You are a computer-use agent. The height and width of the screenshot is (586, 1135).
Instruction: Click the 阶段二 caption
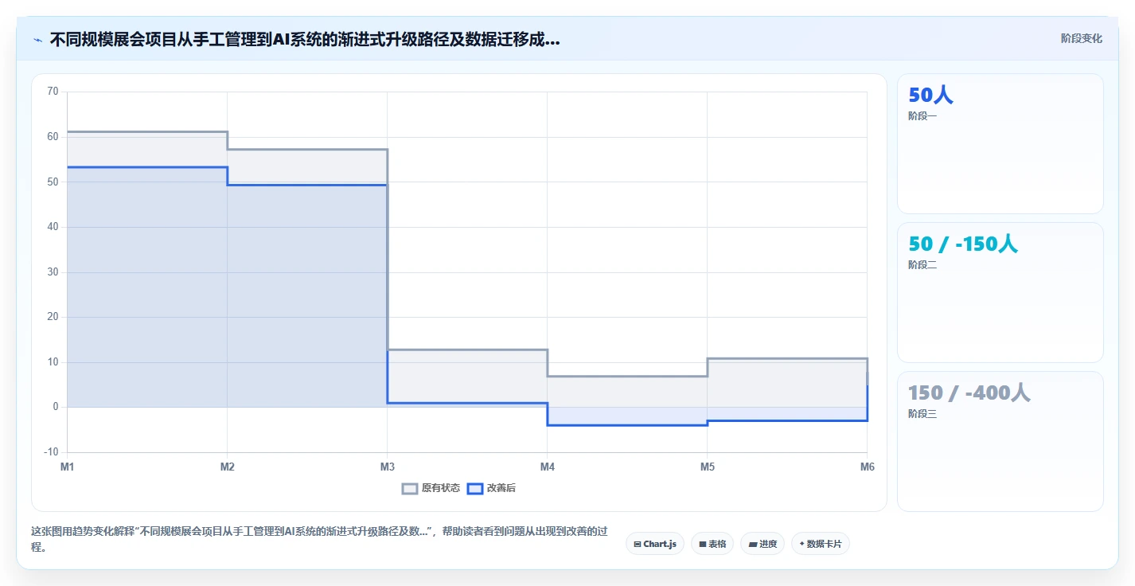(922, 265)
